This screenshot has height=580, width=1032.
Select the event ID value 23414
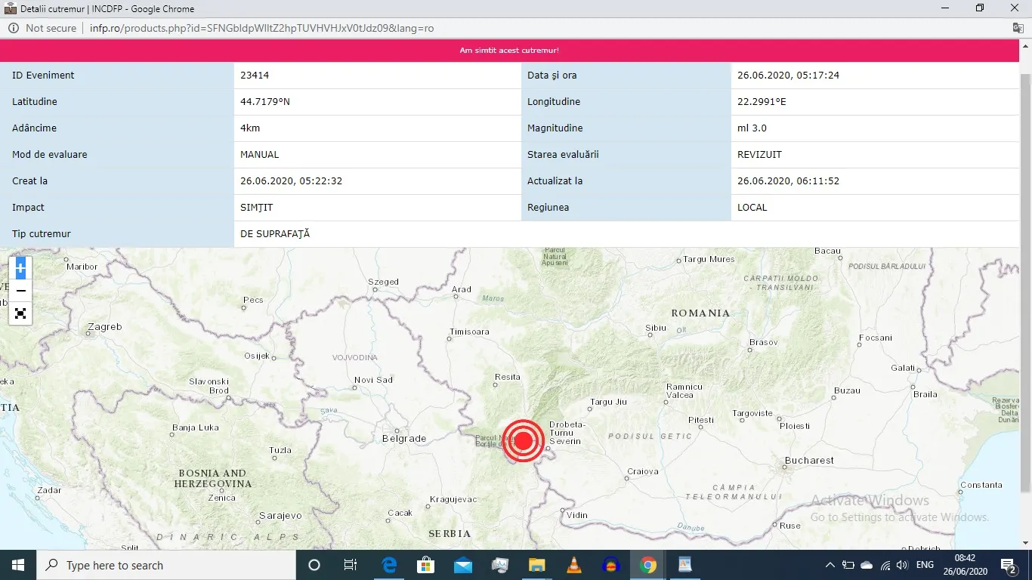tap(255, 76)
